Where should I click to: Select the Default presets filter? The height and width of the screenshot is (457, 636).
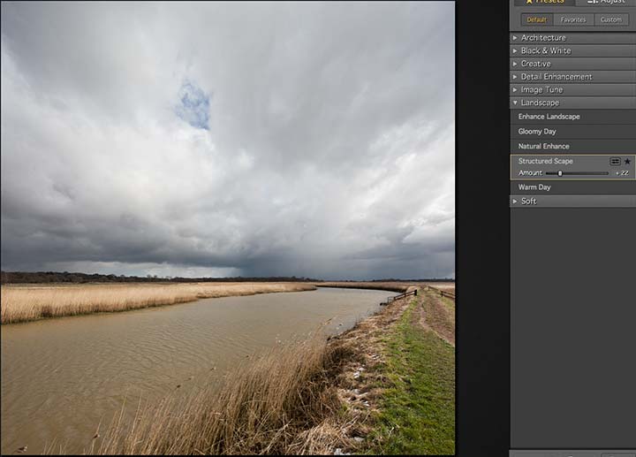point(537,19)
